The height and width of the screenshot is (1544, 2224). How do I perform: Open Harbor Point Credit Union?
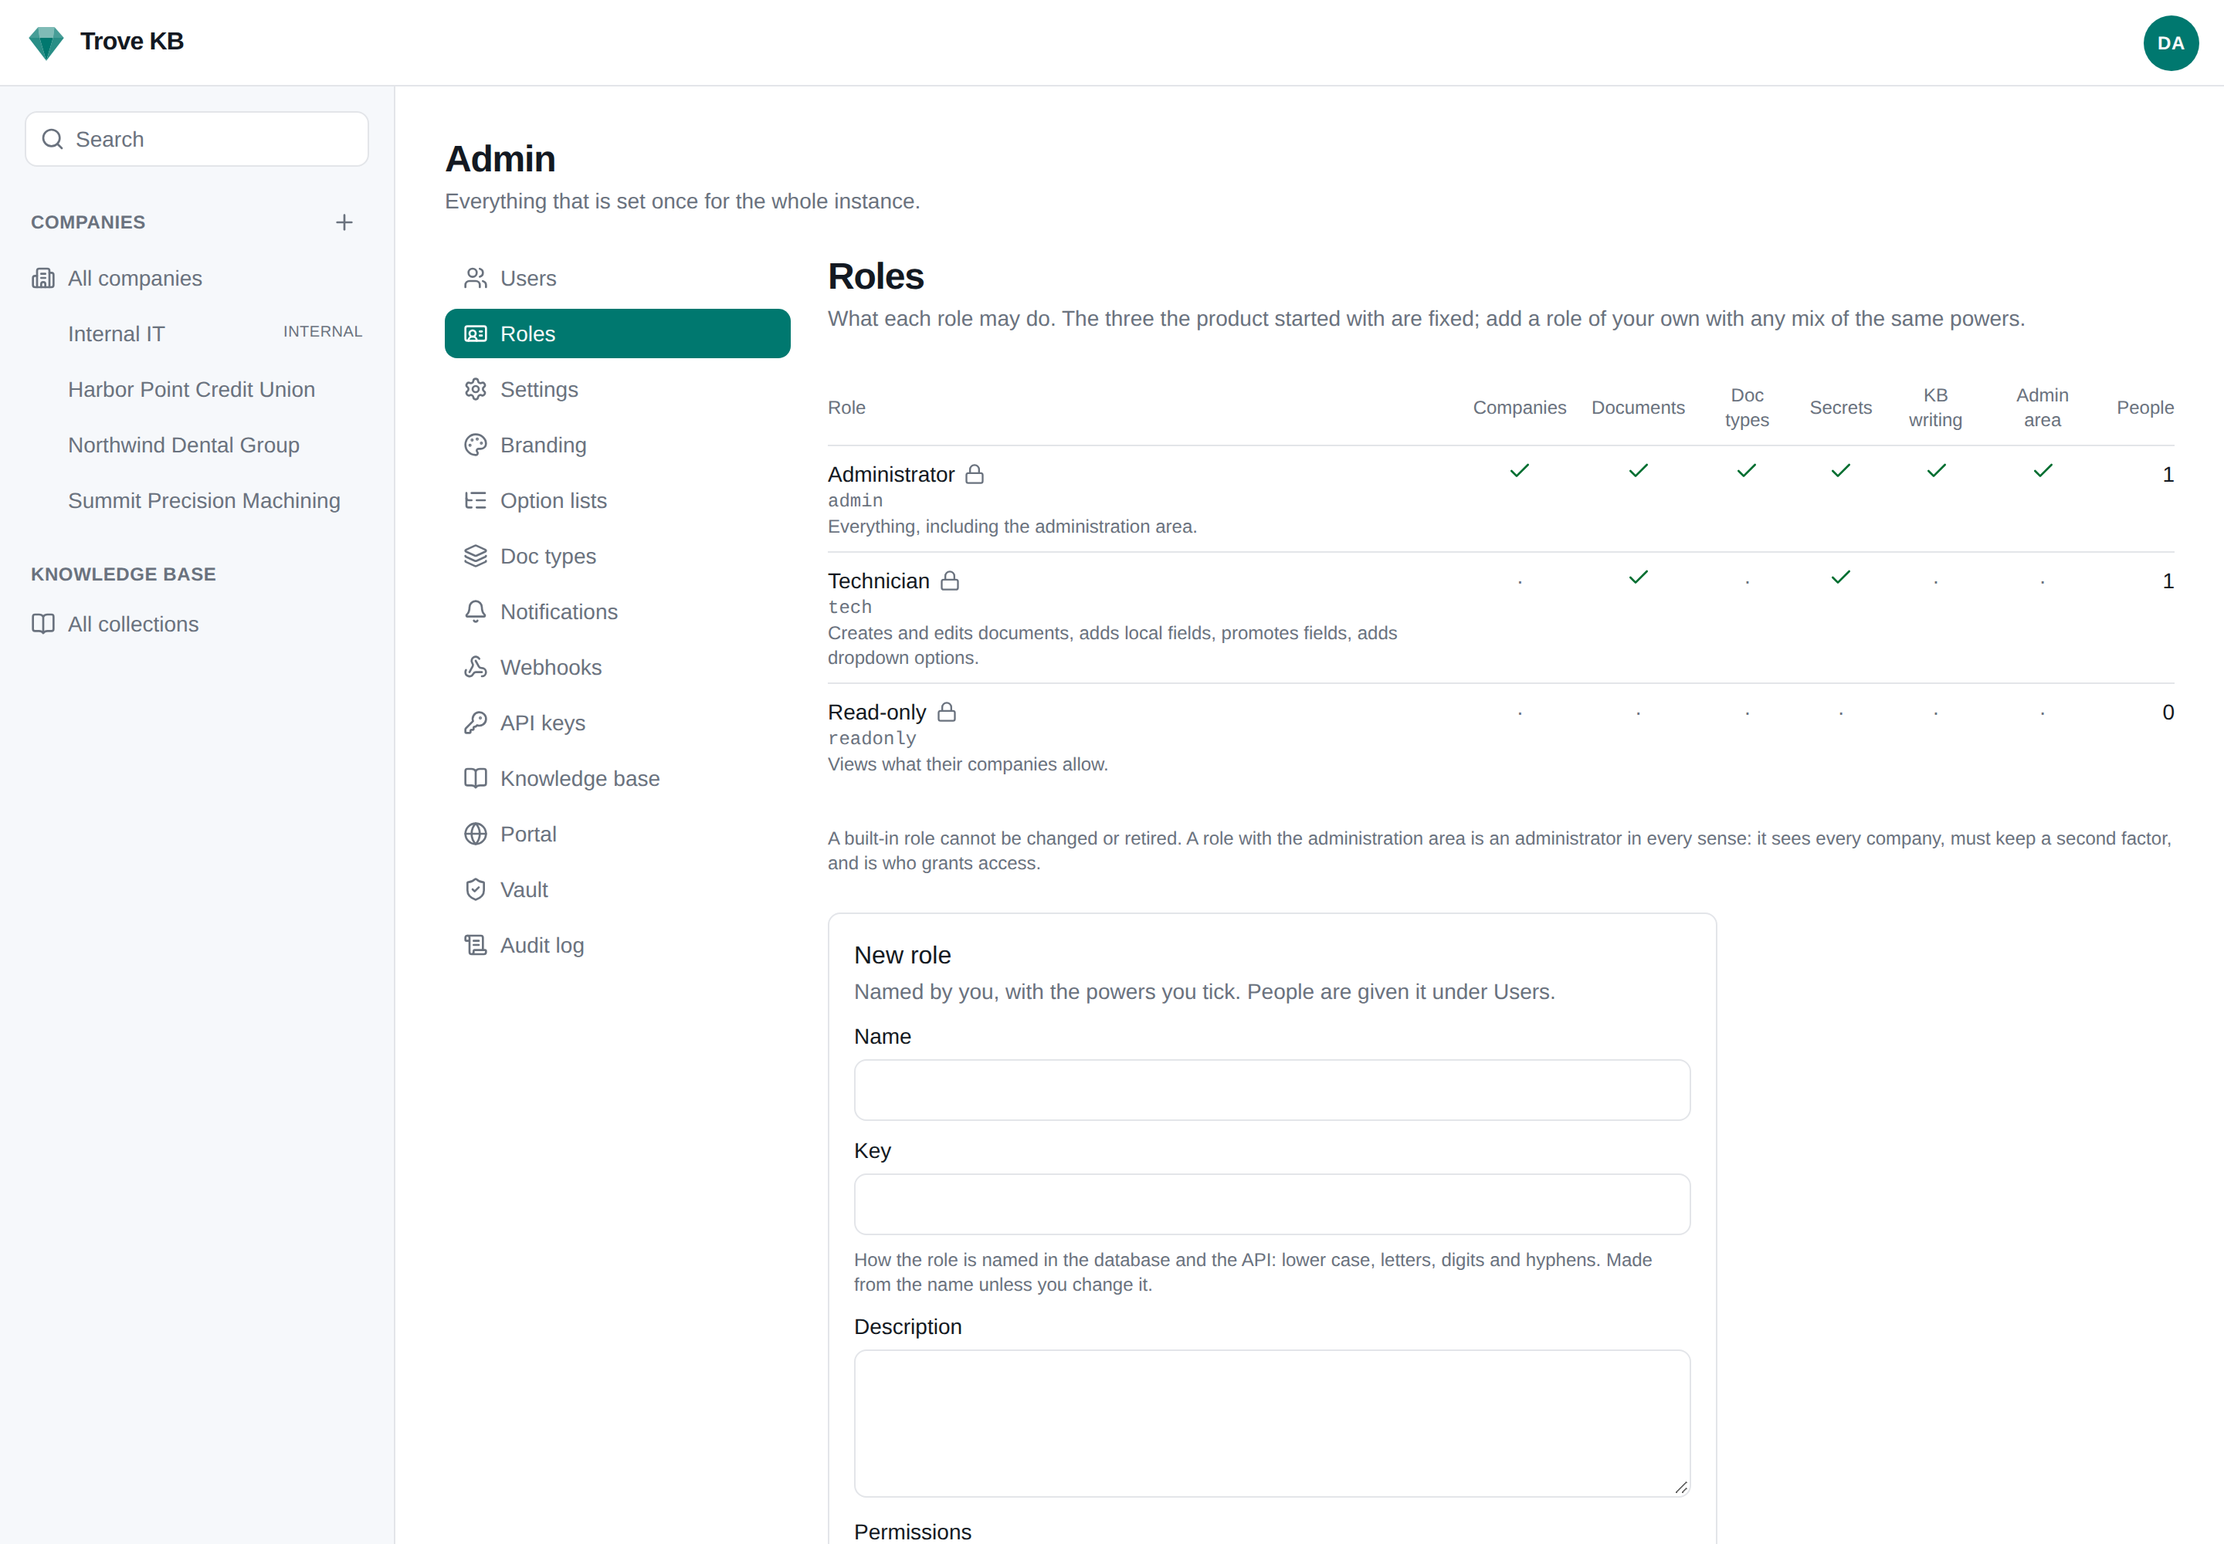click(196, 389)
